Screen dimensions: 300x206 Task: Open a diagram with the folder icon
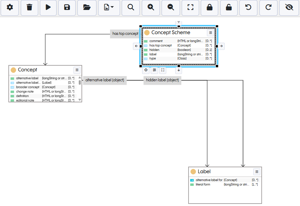[x=87, y=8]
